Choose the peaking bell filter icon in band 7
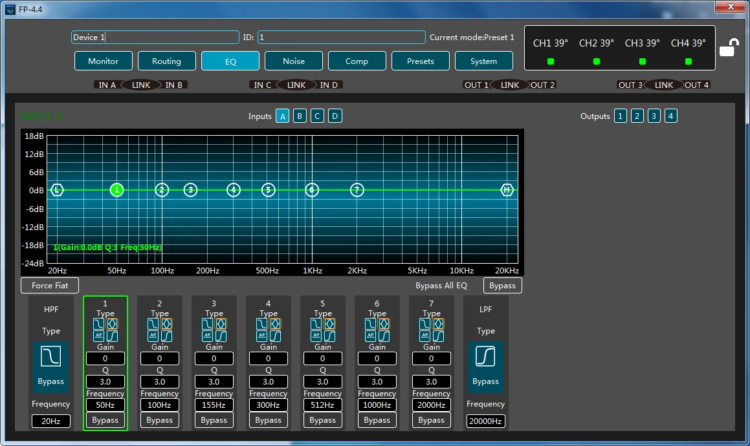This screenshot has height=446, width=750. [439, 323]
